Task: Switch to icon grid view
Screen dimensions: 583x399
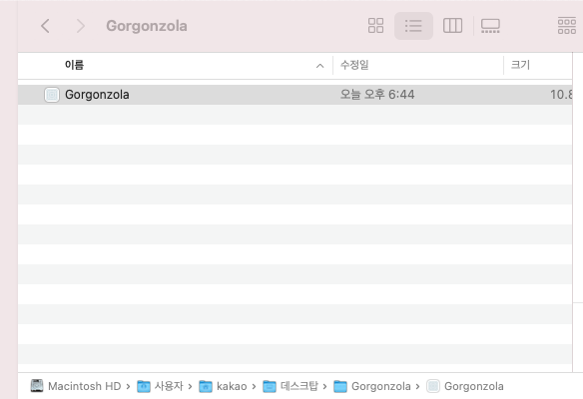Action: [x=375, y=26]
